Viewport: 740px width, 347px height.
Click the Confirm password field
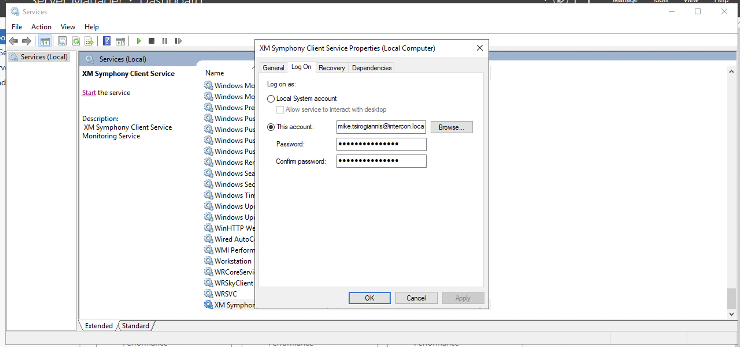[x=381, y=161]
